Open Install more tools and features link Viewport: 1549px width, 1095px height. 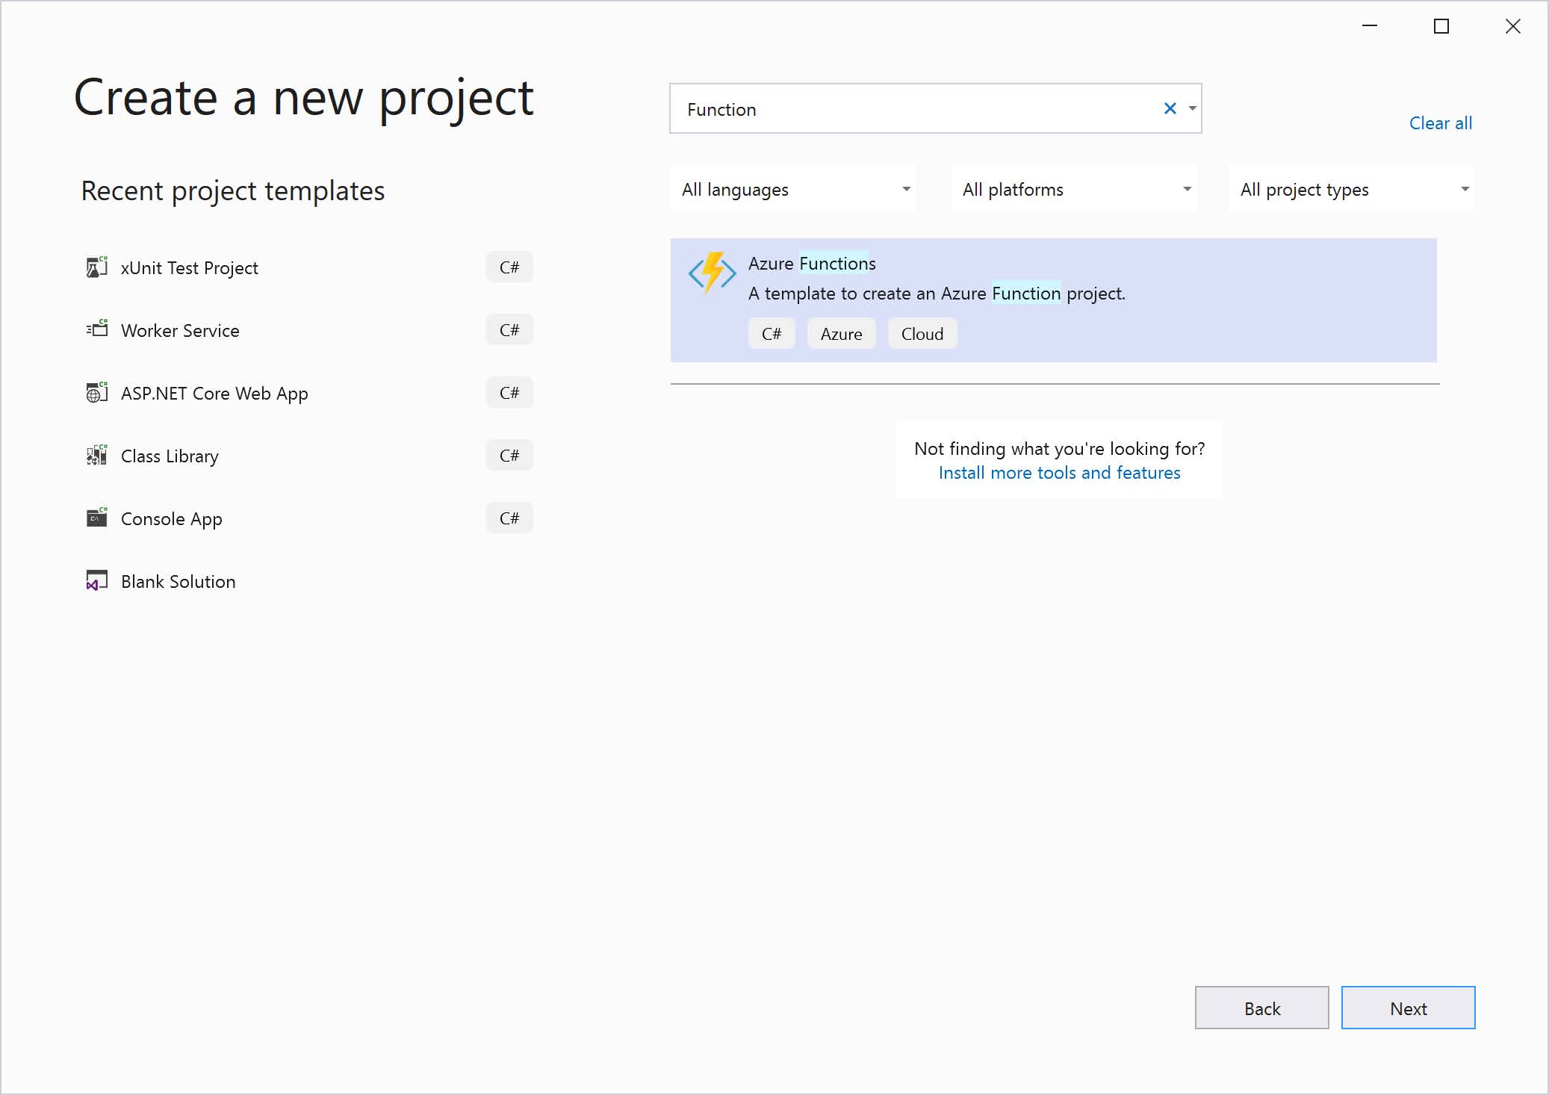[x=1059, y=473]
